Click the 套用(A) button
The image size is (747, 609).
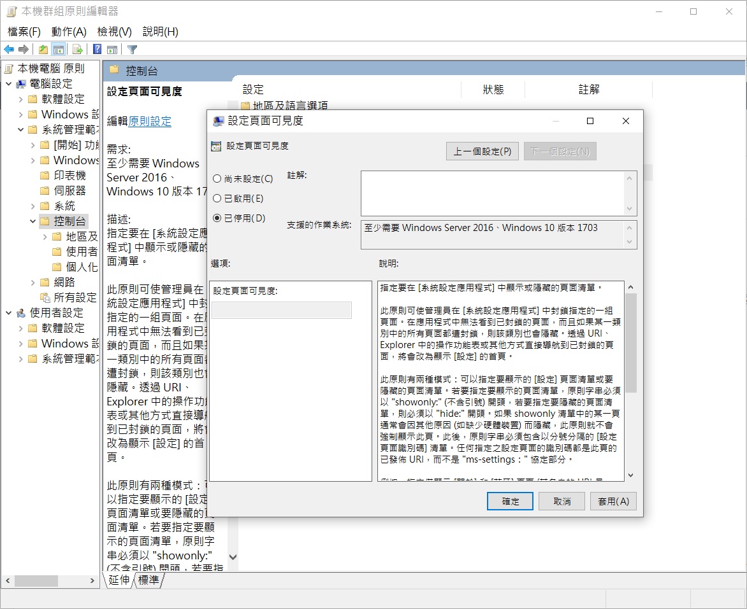614,501
